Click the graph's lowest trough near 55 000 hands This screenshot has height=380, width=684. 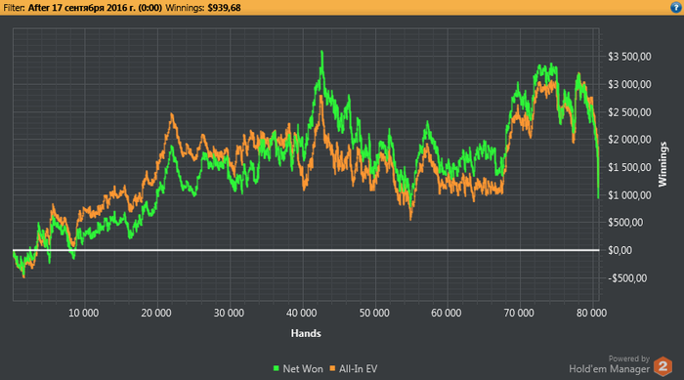click(410, 217)
